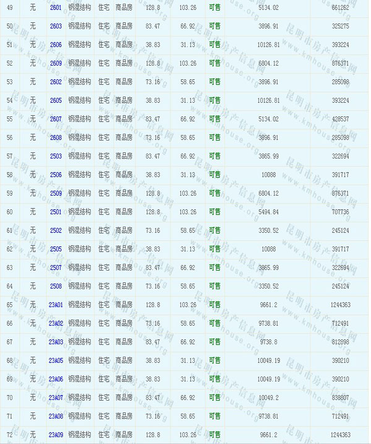Open room 2503 link

56,156
